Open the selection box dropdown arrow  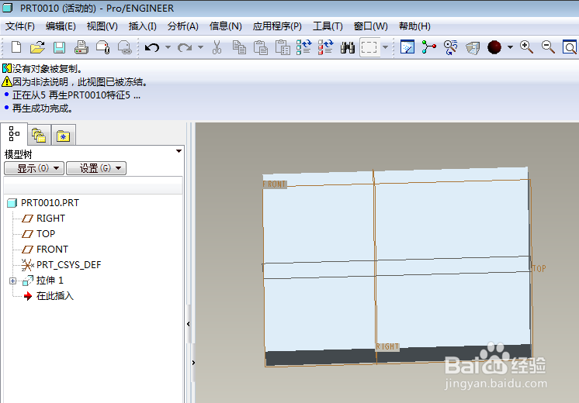point(385,47)
